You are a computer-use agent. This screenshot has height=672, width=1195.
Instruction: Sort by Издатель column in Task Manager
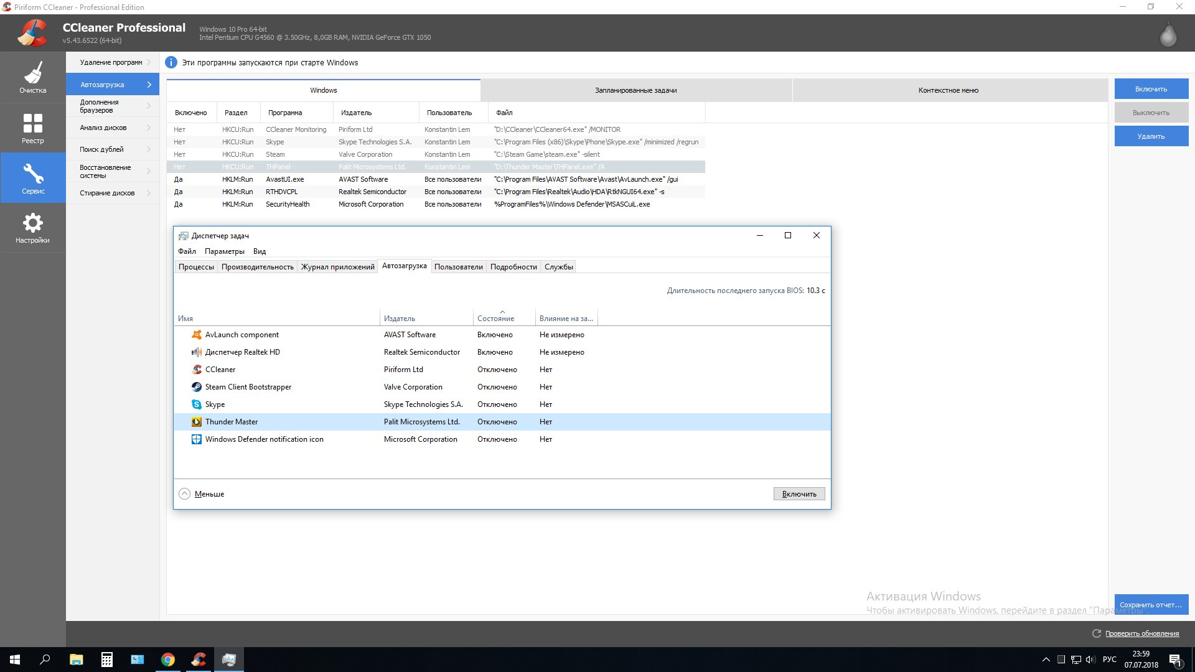tap(426, 318)
